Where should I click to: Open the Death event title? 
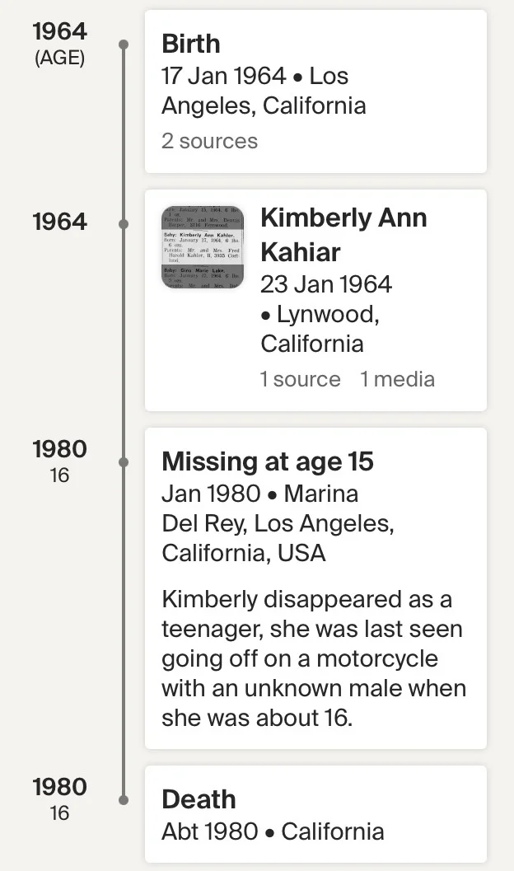(199, 799)
